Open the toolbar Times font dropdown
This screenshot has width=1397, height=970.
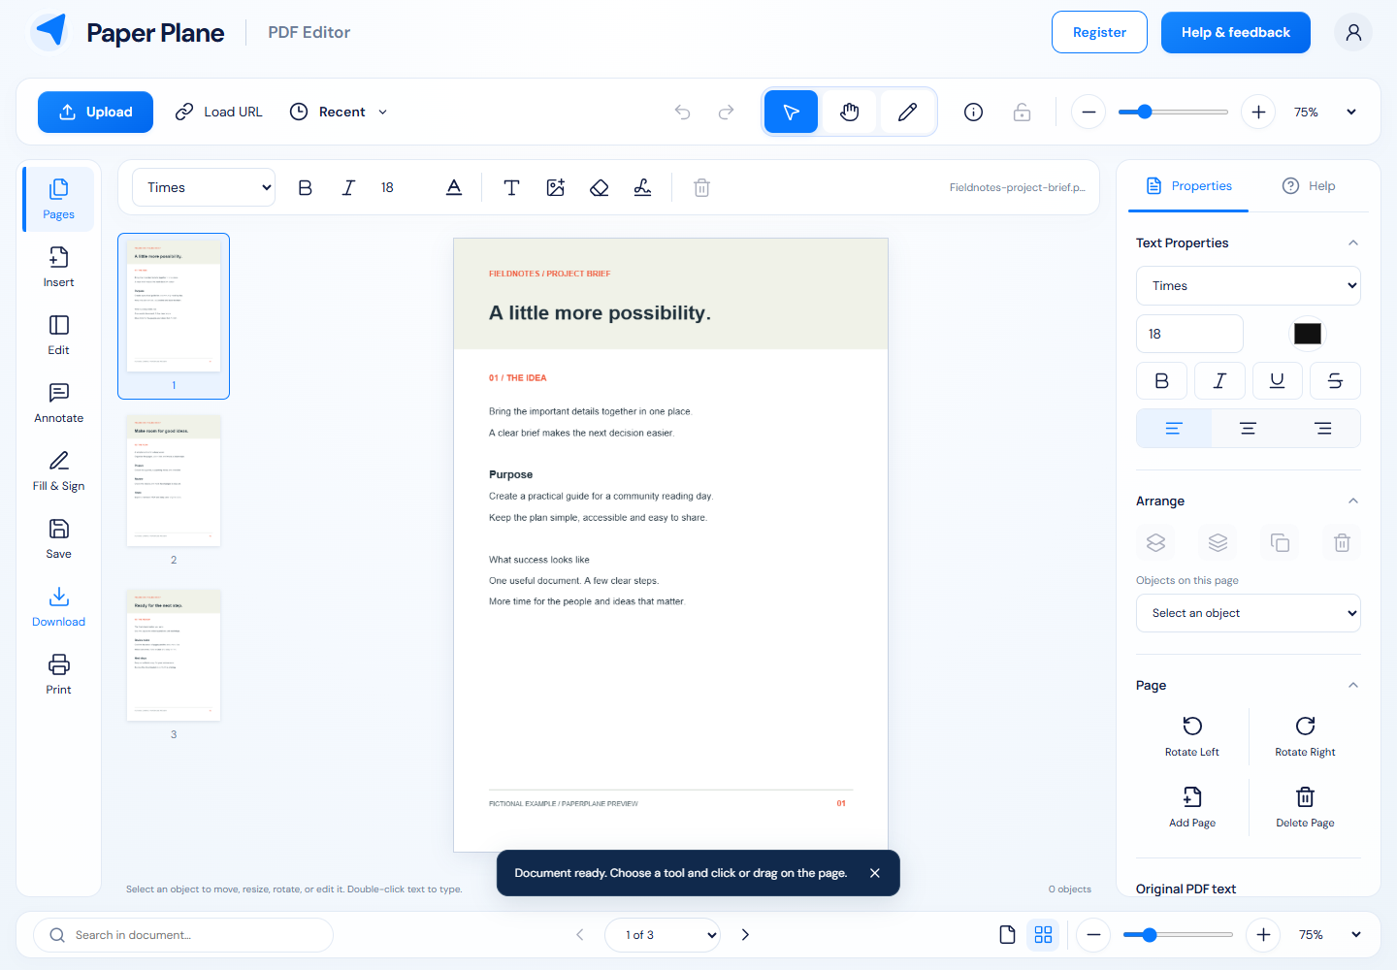coord(204,187)
